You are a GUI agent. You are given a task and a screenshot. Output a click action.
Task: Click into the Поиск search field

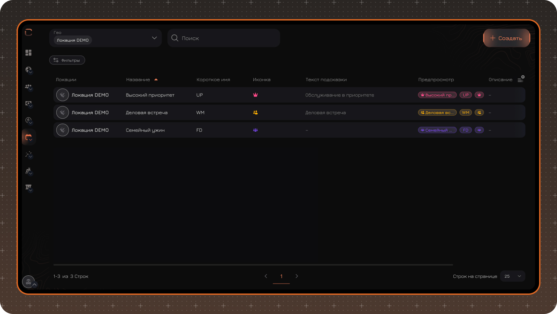point(224,38)
